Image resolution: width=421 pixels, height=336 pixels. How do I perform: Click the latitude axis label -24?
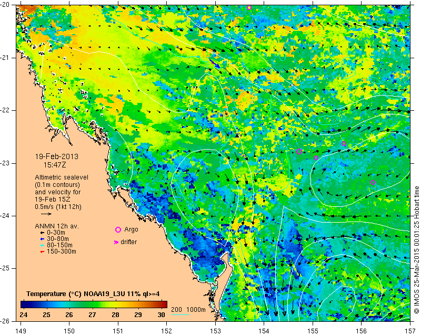click(6, 216)
